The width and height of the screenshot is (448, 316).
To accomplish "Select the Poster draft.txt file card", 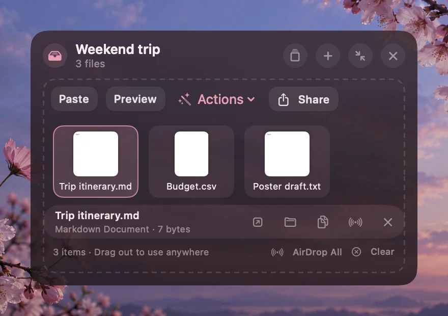I will click(287, 161).
